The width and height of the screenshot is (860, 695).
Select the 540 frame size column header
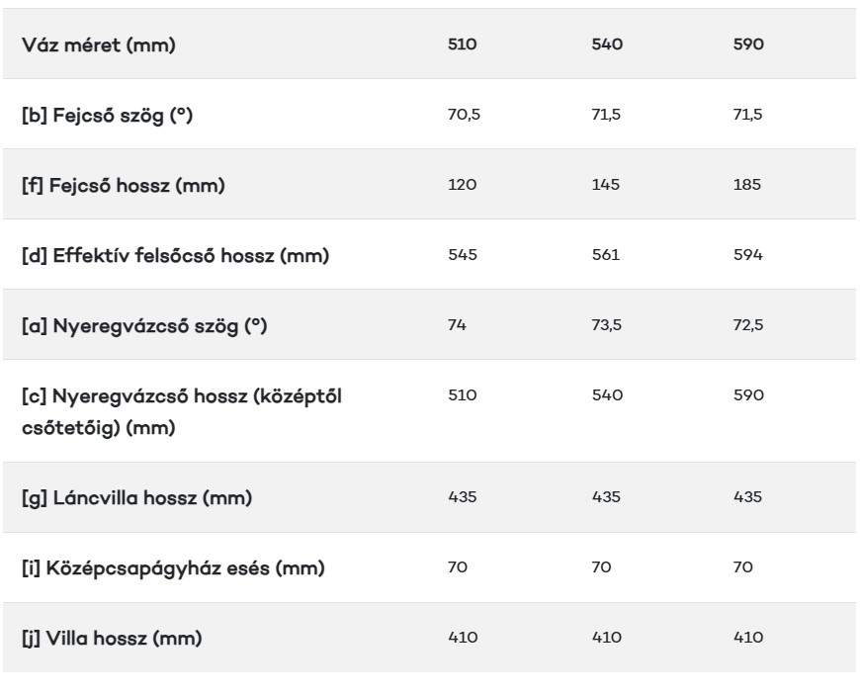coord(607,43)
